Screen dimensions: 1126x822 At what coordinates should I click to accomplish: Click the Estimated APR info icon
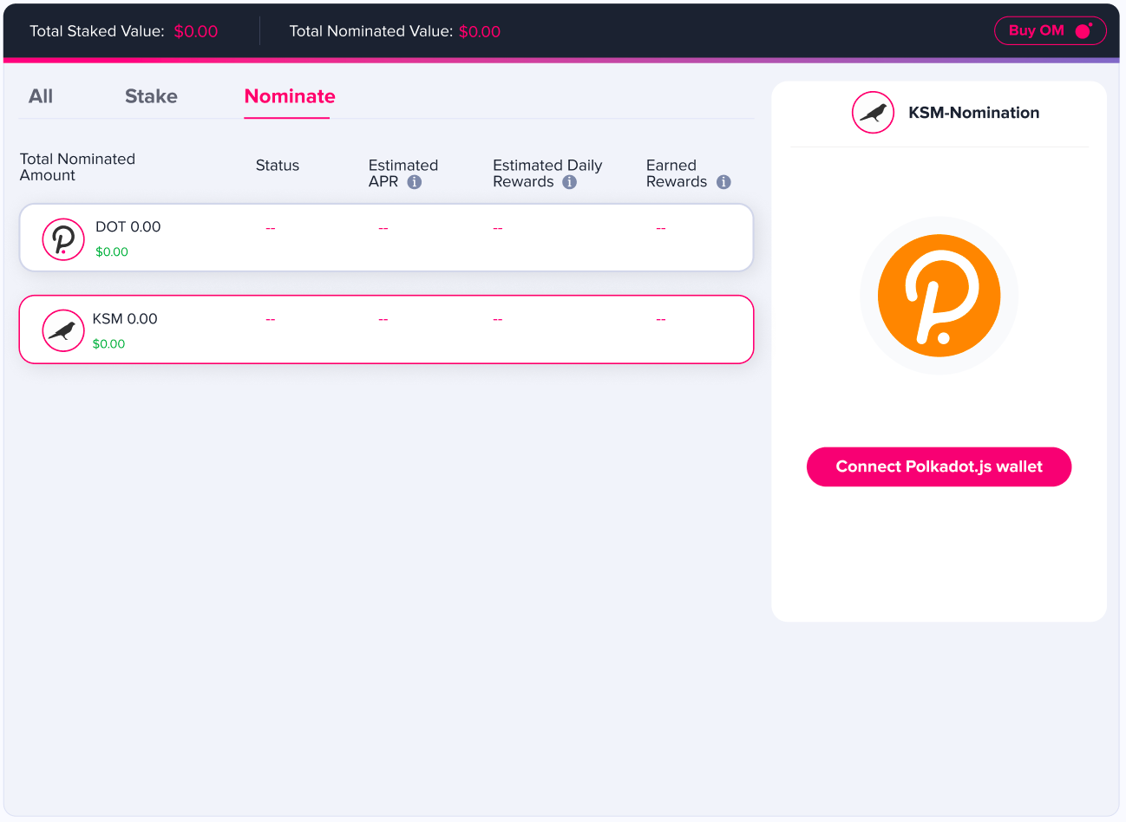415,182
